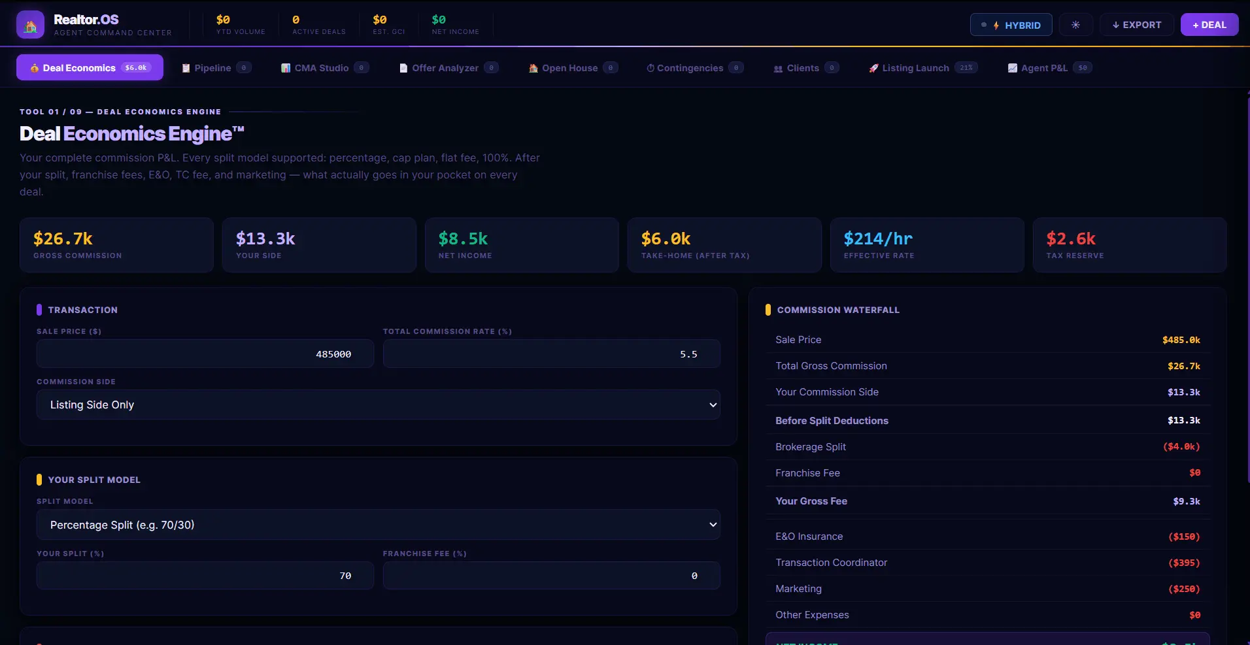Click the E&O Insurance ($150) row
The width and height of the screenshot is (1250, 645).
pyautogui.click(x=988, y=537)
